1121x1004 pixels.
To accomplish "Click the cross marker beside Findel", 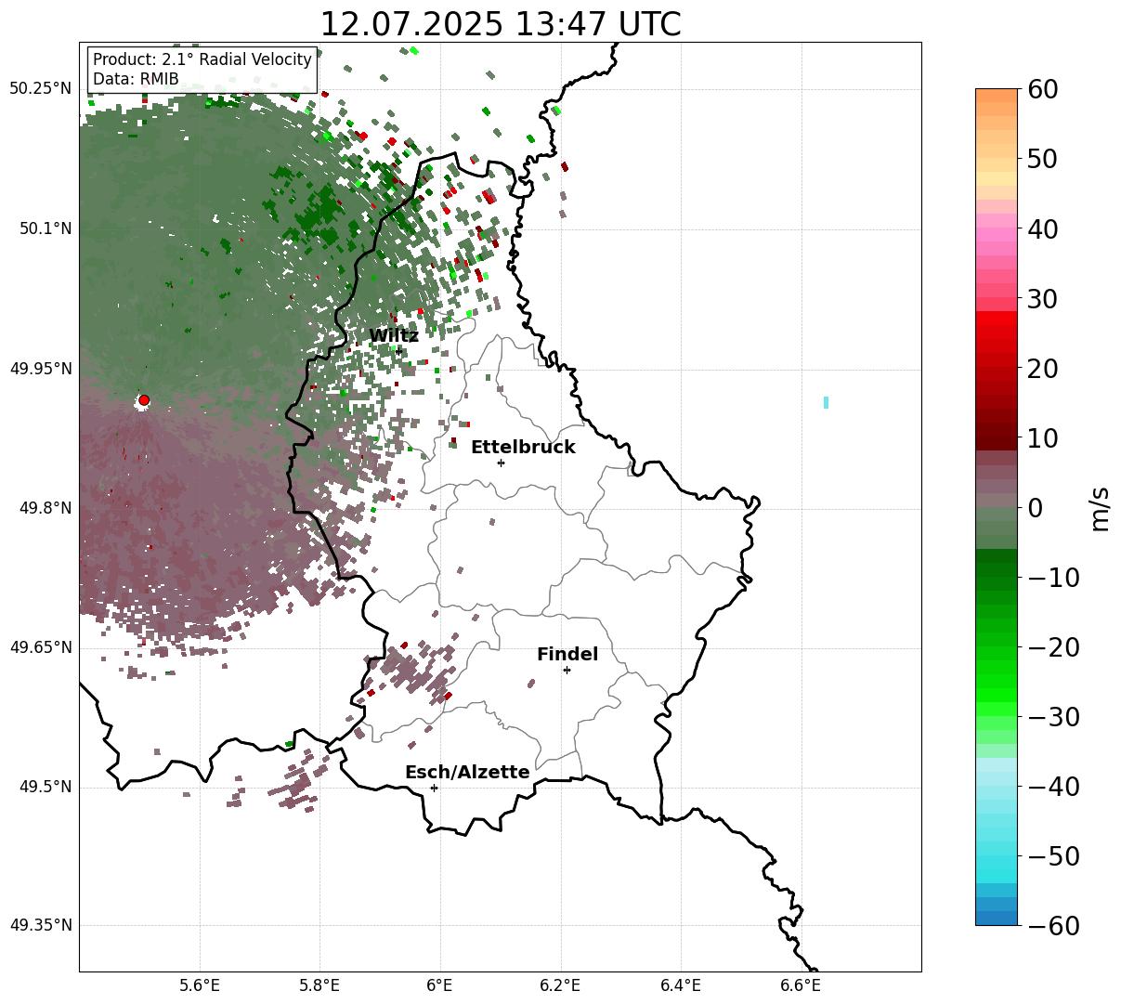I will (x=567, y=670).
